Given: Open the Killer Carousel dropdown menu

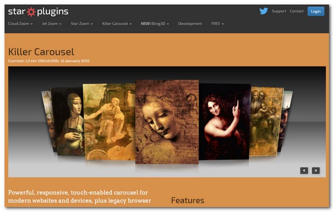Looking at the screenshot, I should coord(117,24).
